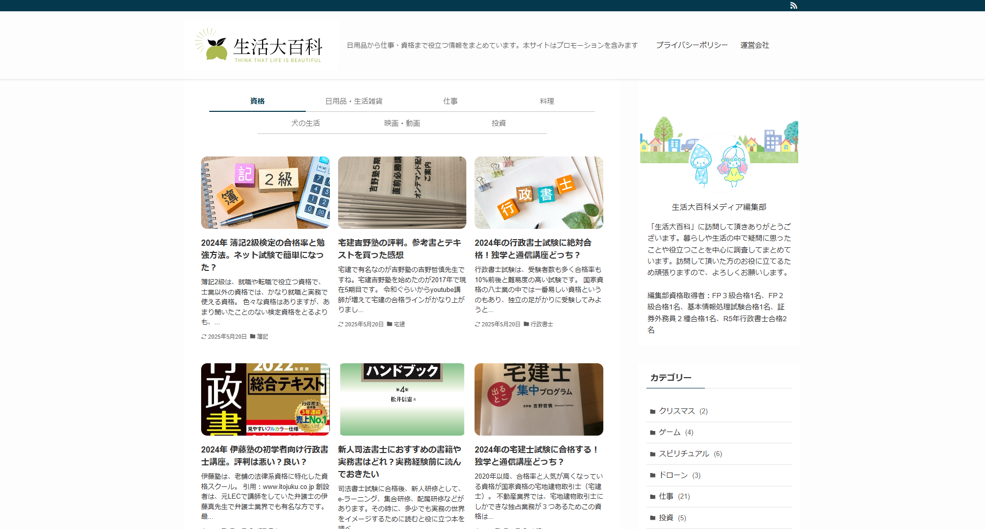Open the プライバシーポリシー link

pyautogui.click(x=692, y=45)
